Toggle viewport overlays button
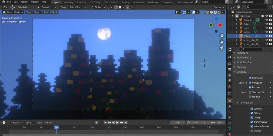Image resolution: width=273 pixels, height=136 pixels. (x=194, y=12)
